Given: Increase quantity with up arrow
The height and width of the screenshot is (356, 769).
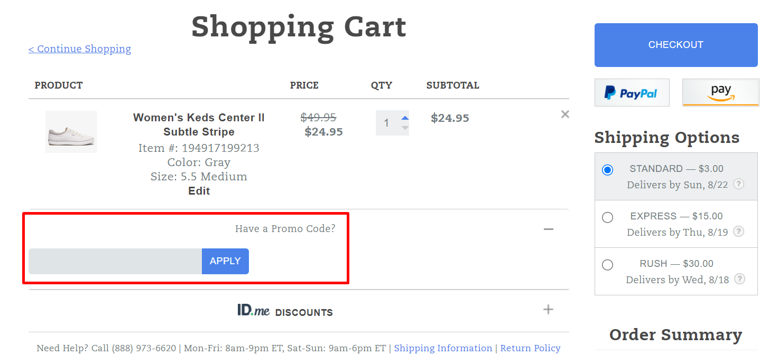Looking at the screenshot, I should [405, 118].
